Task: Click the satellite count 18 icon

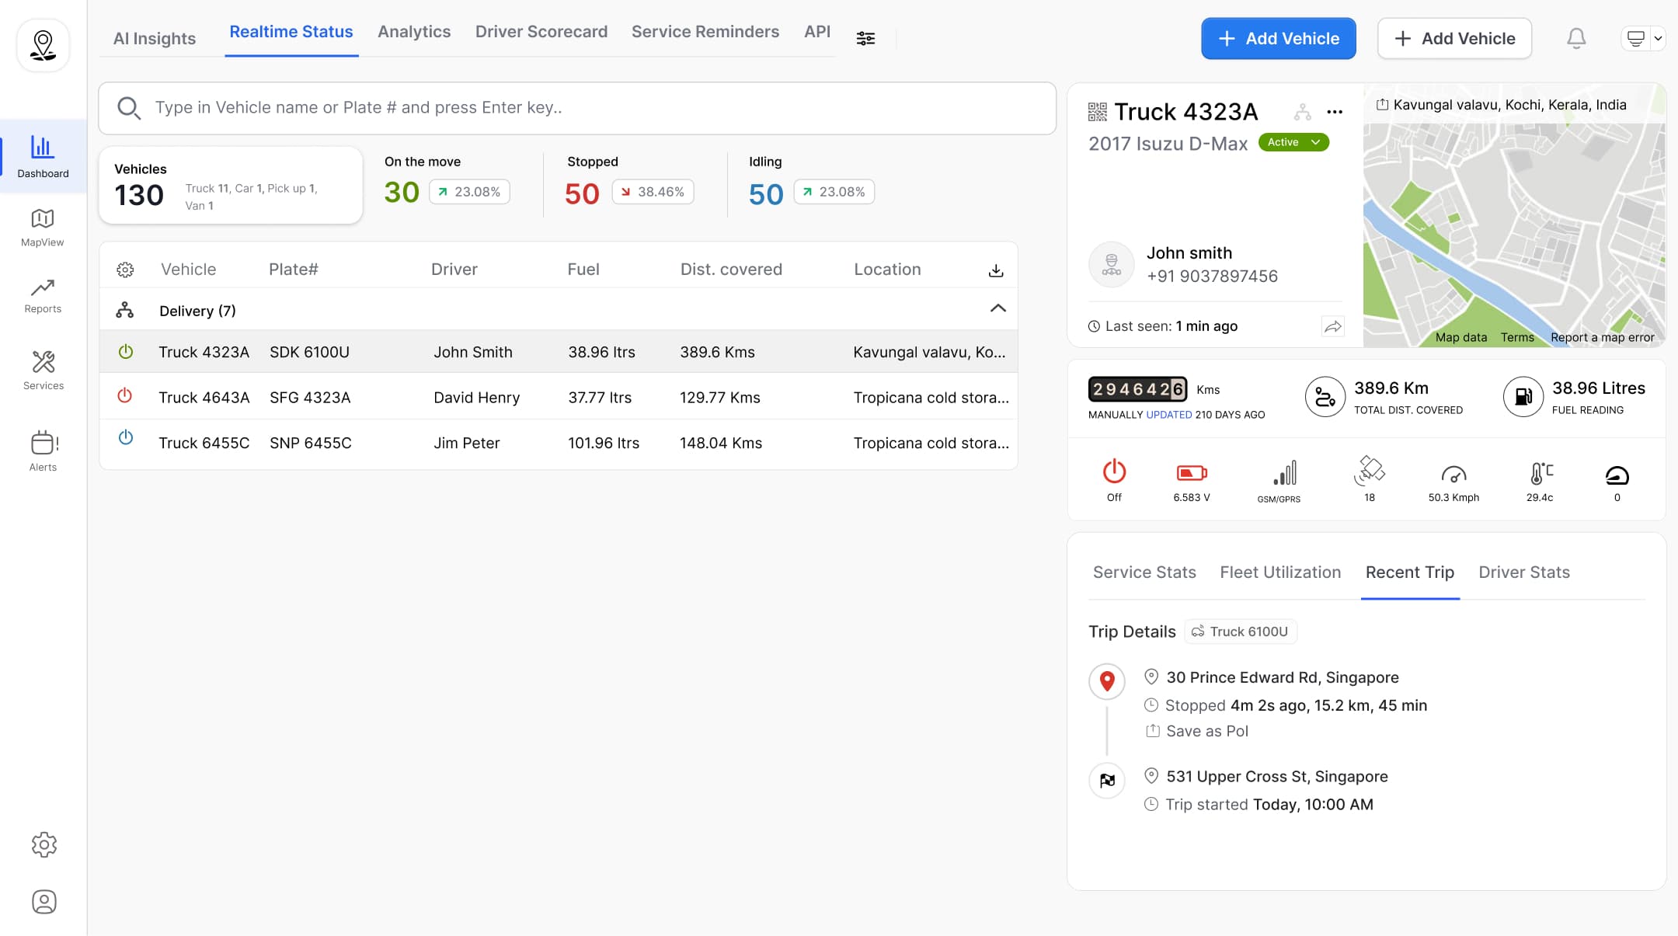Action: tap(1370, 471)
